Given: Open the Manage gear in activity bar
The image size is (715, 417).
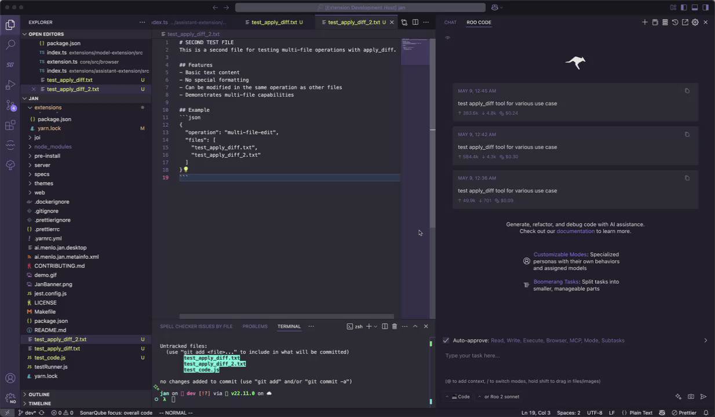Looking at the screenshot, I should (x=10, y=398).
